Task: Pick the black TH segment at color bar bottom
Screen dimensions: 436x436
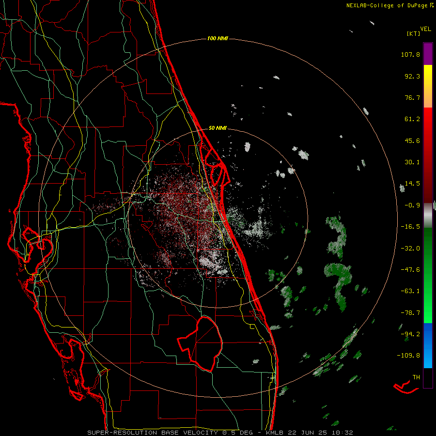Action: [428, 377]
